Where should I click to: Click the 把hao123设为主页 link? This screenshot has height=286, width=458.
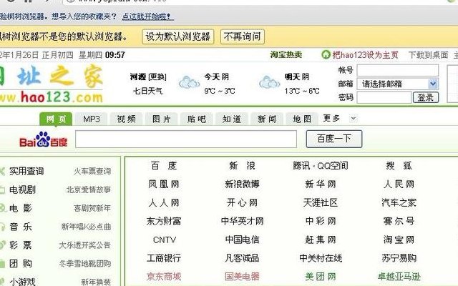point(365,55)
